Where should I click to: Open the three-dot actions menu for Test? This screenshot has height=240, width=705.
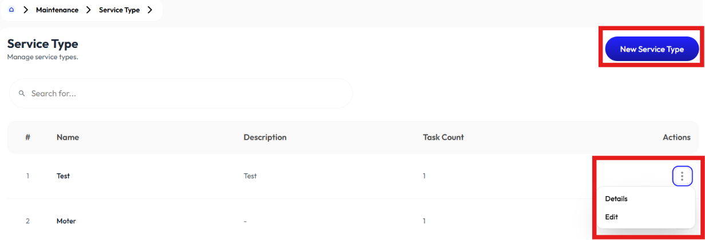point(682,176)
